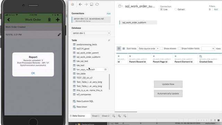Open the Sheet 1 tab
Screen dimensions: 222x125
[x=96, y=116]
